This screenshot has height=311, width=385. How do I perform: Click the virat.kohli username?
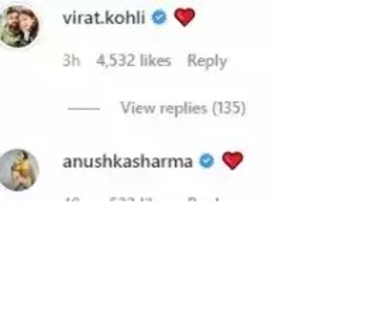click(104, 18)
